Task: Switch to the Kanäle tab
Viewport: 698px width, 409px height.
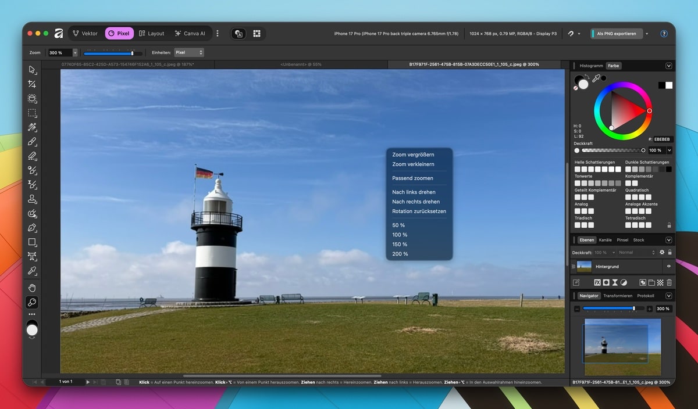Action: pos(605,239)
